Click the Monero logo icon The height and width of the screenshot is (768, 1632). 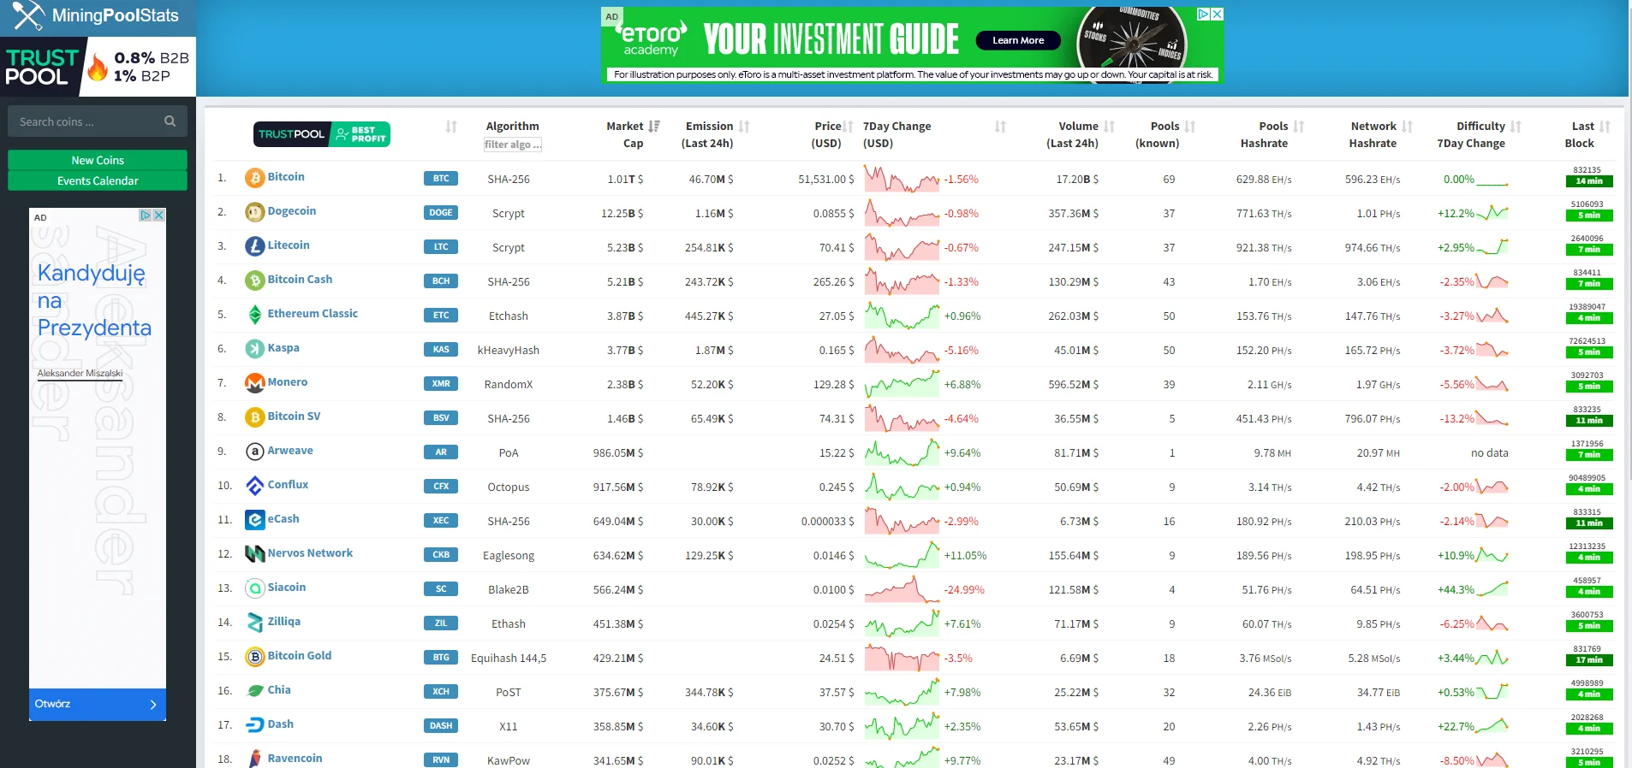(x=254, y=383)
